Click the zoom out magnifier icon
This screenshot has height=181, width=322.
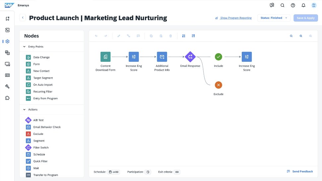point(291,36)
